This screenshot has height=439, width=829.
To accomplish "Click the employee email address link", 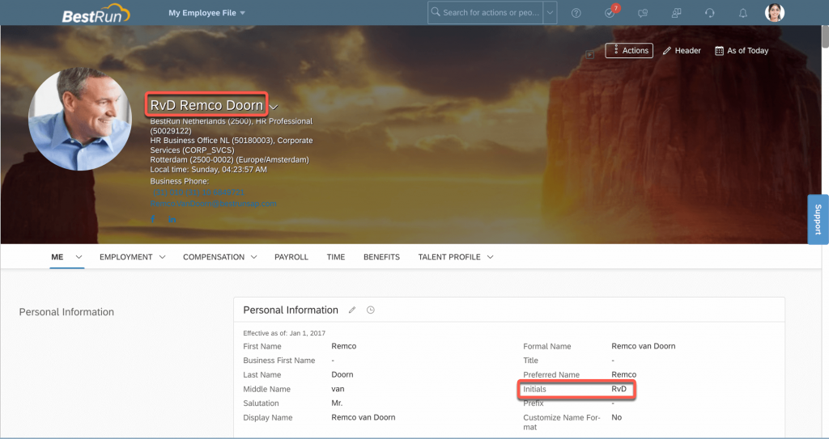I will tap(213, 204).
